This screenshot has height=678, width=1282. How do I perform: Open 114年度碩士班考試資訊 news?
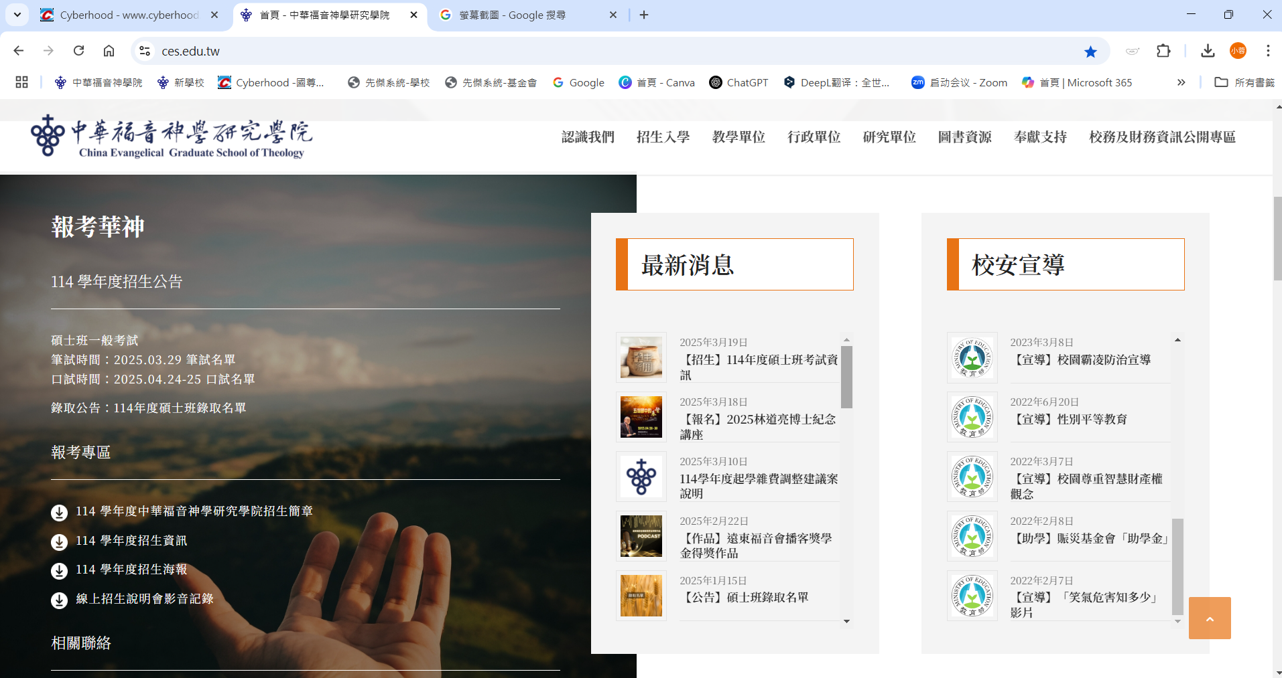click(759, 367)
